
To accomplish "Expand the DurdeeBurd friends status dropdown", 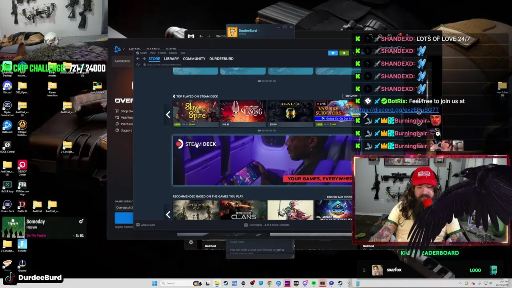I will [x=259, y=30].
